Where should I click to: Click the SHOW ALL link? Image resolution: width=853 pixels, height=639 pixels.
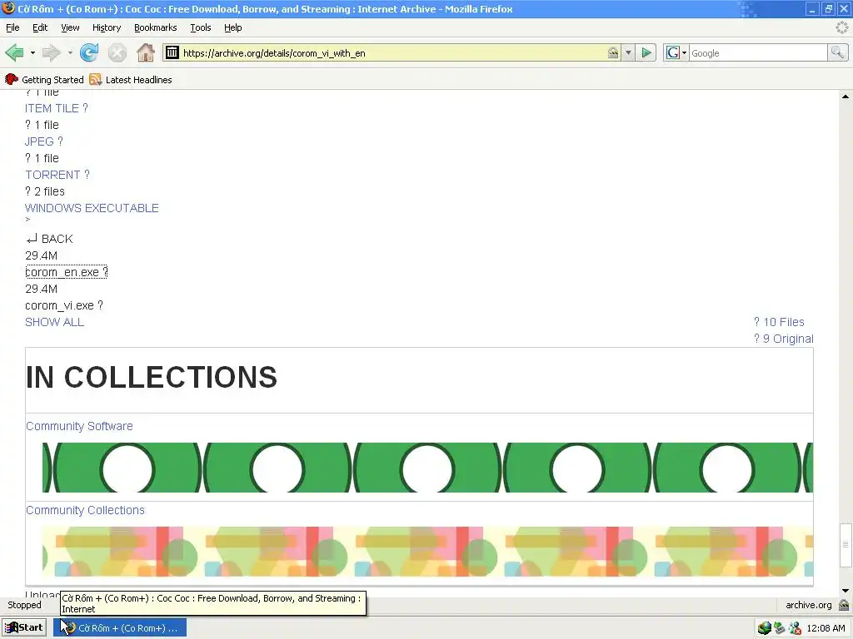coord(54,322)
